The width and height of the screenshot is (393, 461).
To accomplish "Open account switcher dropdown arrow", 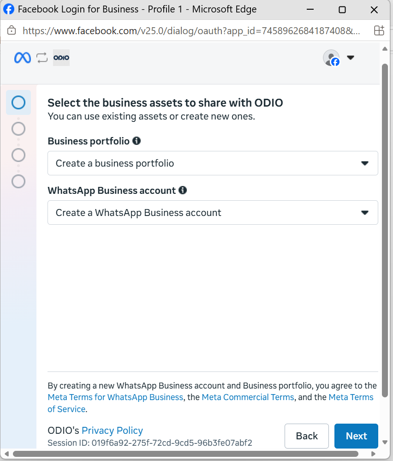I will (351, 58).
